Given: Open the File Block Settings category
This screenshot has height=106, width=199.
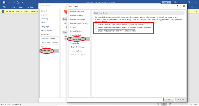Looking at the screenshot, I should tap(77, 47).
